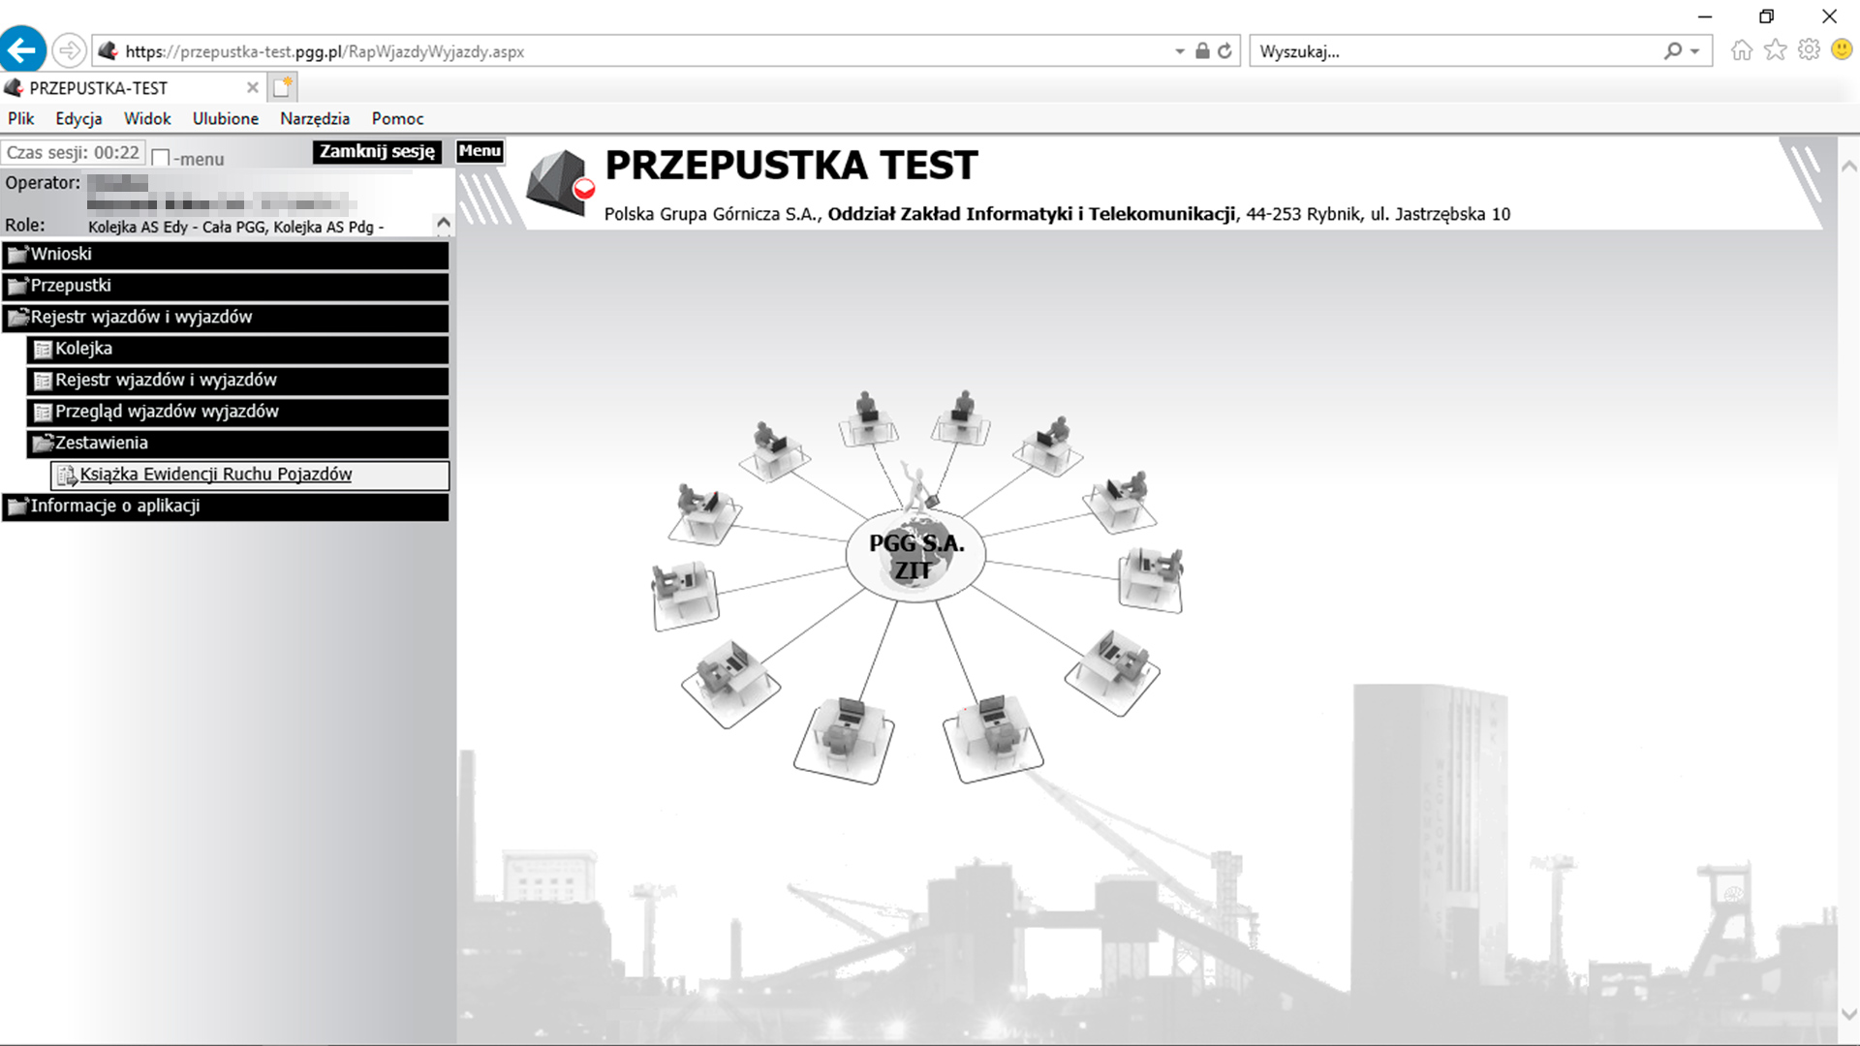Open the Edycja menu
The height and width of the screenshot is (1046, 1860).
click(78, 118)
